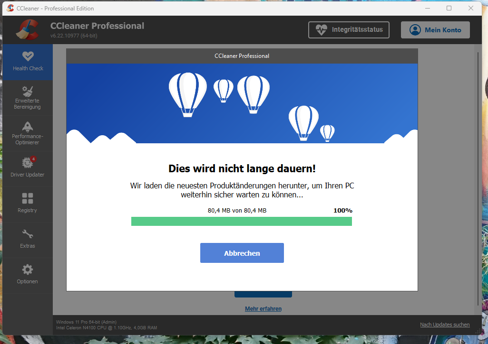Follow the Mehr erfahren link
This screenshot has width=488, height=344.
click(263, 309)
